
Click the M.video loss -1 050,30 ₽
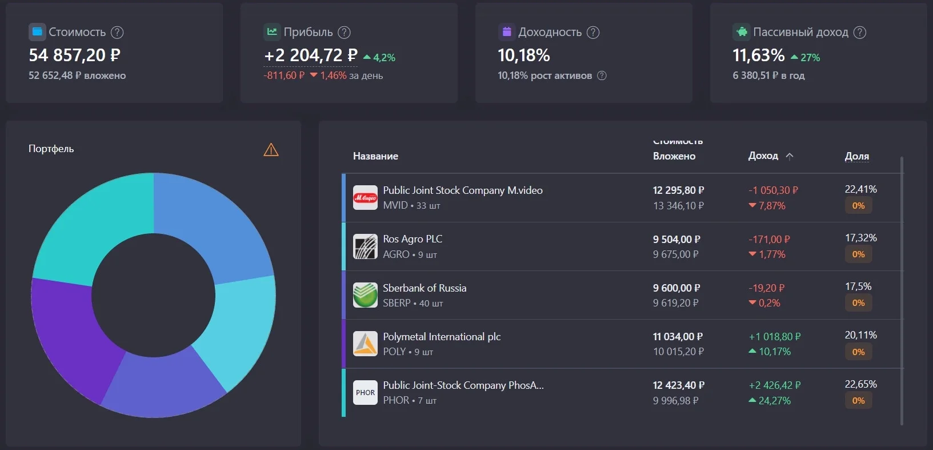[x=774, y=190]
